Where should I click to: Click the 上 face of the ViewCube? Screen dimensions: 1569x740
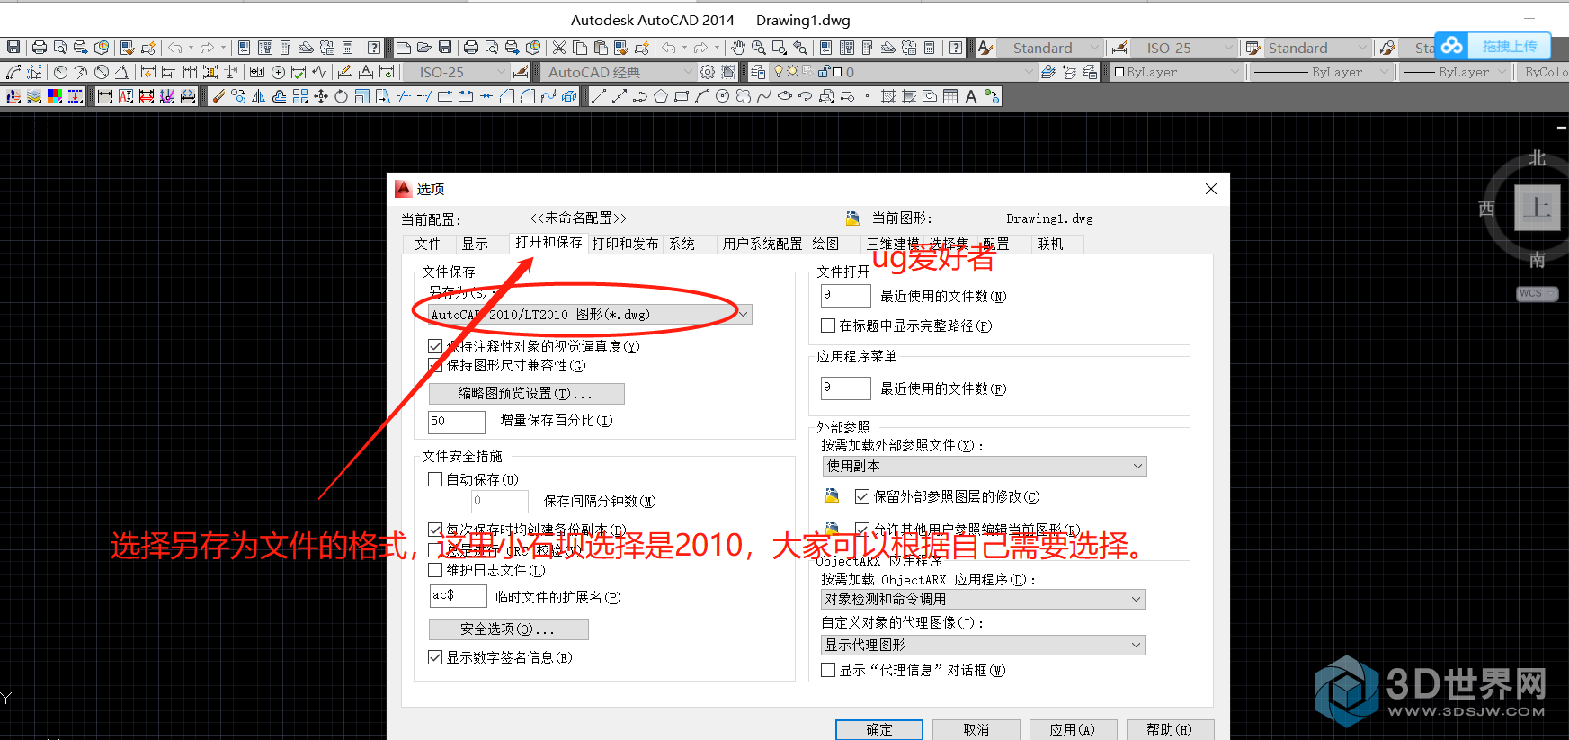click(1537, 208)
